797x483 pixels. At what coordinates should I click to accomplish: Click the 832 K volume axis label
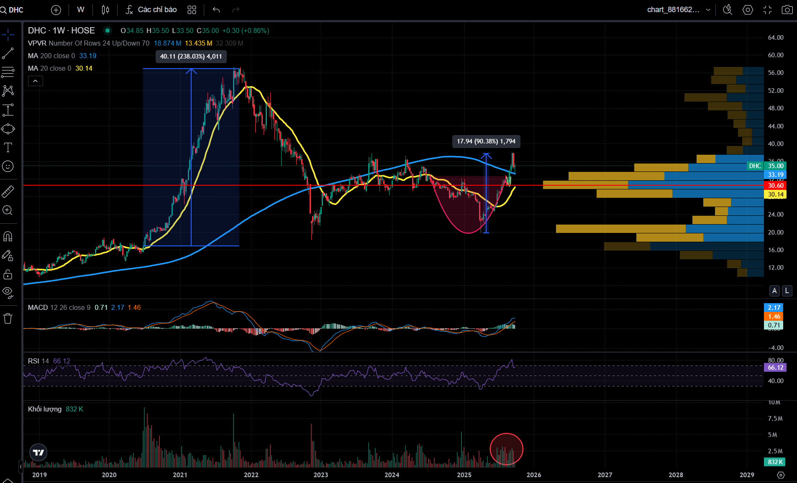775,462
